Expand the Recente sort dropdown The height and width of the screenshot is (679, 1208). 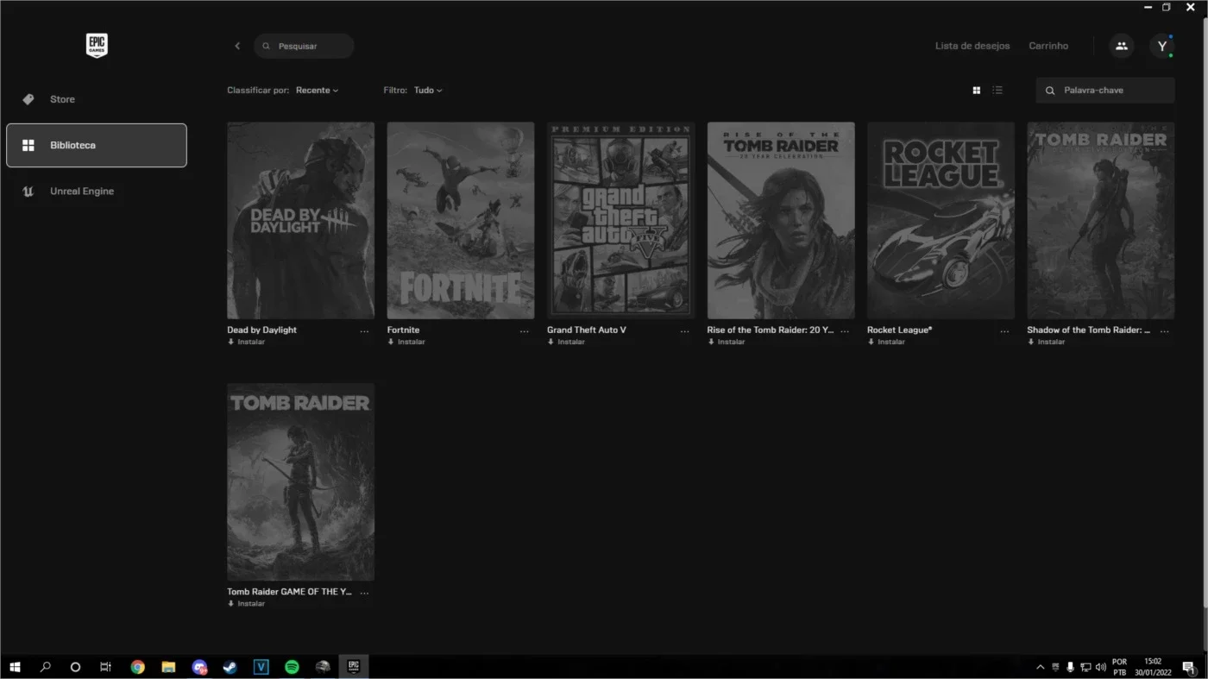(x=317, y=90)
